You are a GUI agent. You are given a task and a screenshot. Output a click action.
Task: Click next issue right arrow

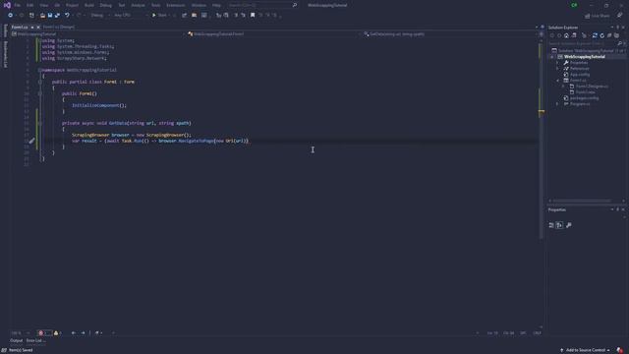[x=83, y=332]
